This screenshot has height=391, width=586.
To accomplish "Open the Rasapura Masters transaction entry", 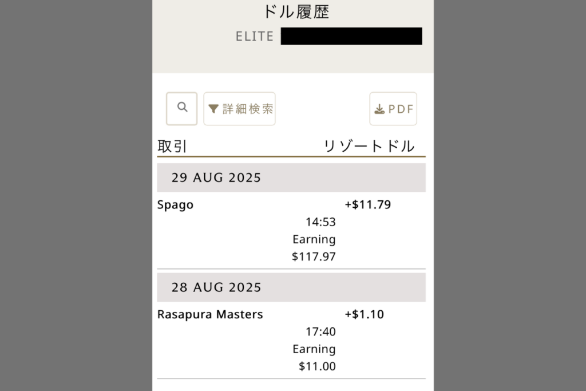I will (x=210, y=314).
